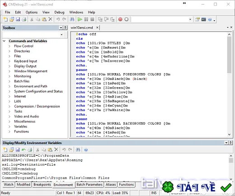Switch to the Breakpoints tab
The height and width of the screenshot is (196, 235).
42,184
